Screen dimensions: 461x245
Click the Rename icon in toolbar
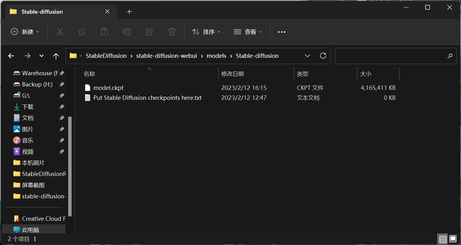point(127,32)
